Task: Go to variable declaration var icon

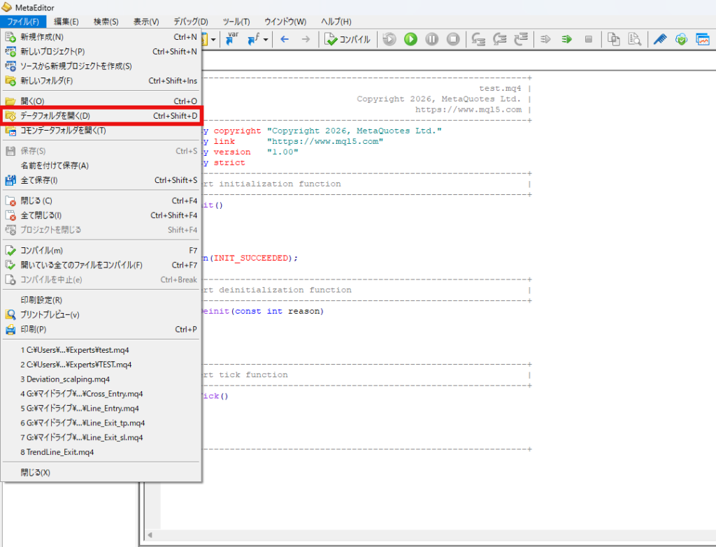Action: 232,39
